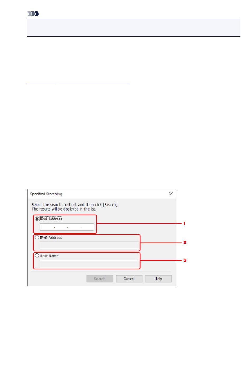Viewport: 251px width, 370px height.
Task: Close the Specified Searching dialog
Action: [x=171, y=194]
